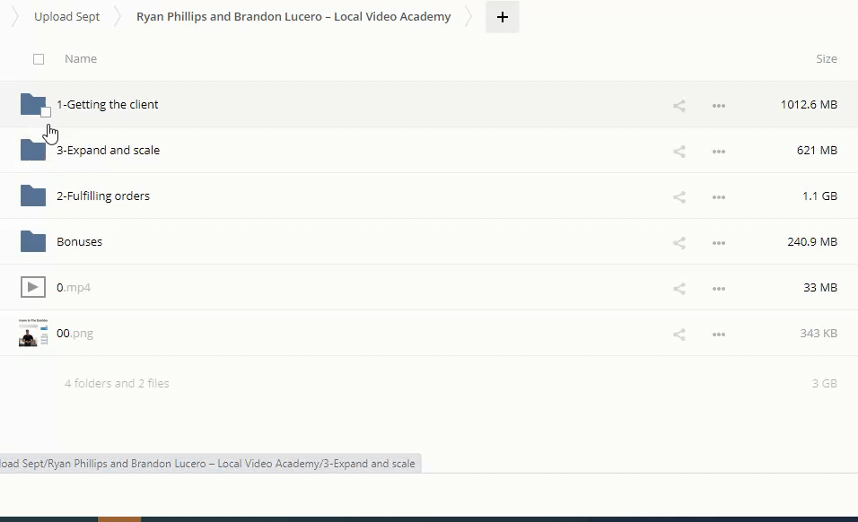Show more actions menu for 00.png

(x=718, y=335)
